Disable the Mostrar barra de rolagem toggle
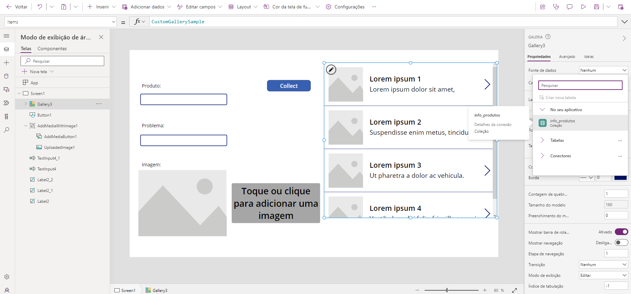 [x=621, y=232]
